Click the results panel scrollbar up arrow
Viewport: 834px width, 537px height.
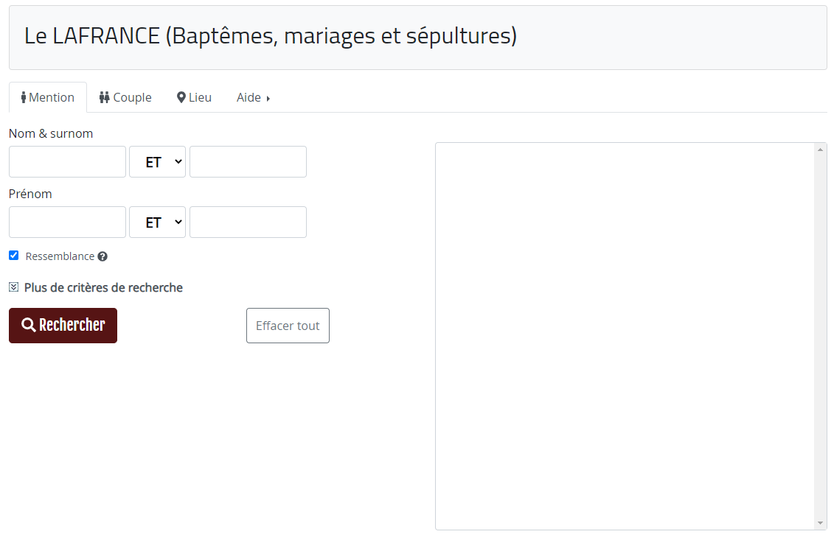[x=820, y=150]
